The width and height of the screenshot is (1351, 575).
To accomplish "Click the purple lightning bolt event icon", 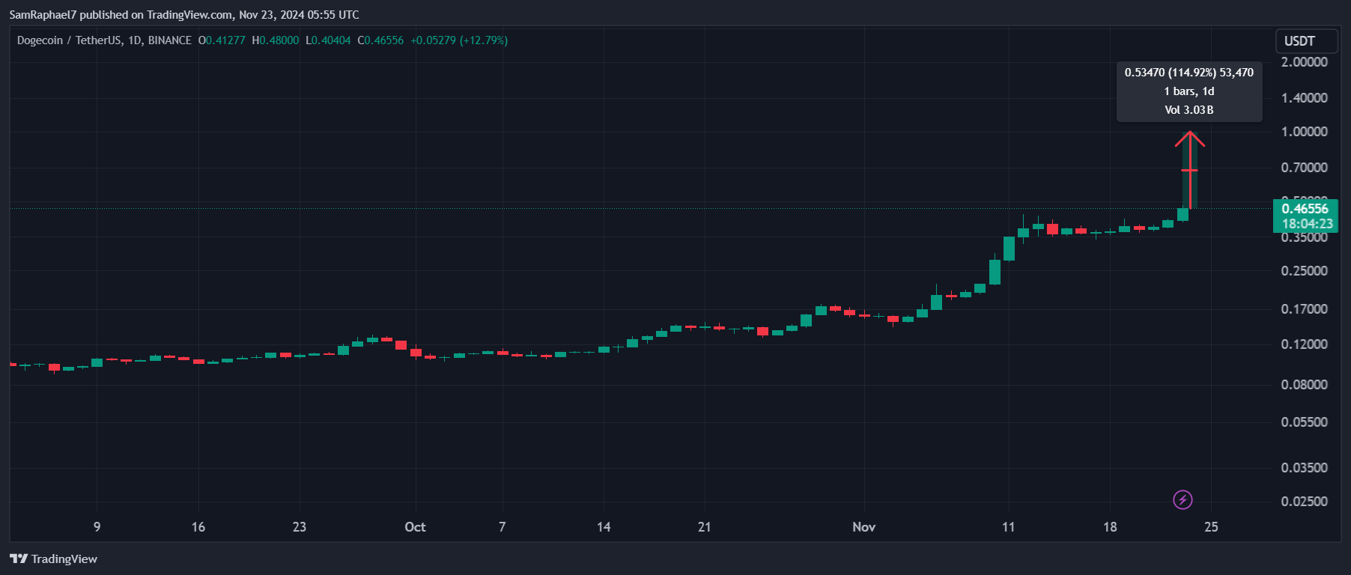I will [1182, 499].
